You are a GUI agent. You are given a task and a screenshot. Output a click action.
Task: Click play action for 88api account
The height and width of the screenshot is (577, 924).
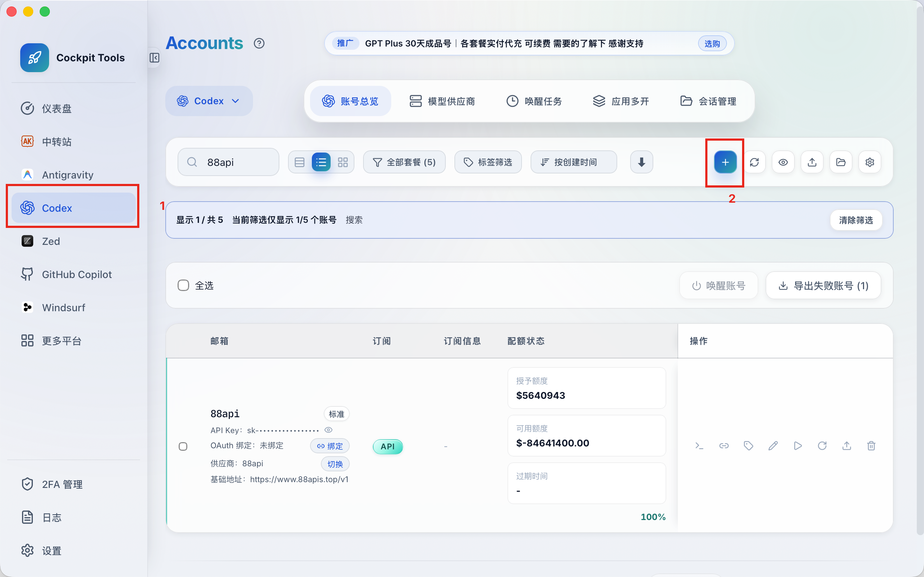798,445
